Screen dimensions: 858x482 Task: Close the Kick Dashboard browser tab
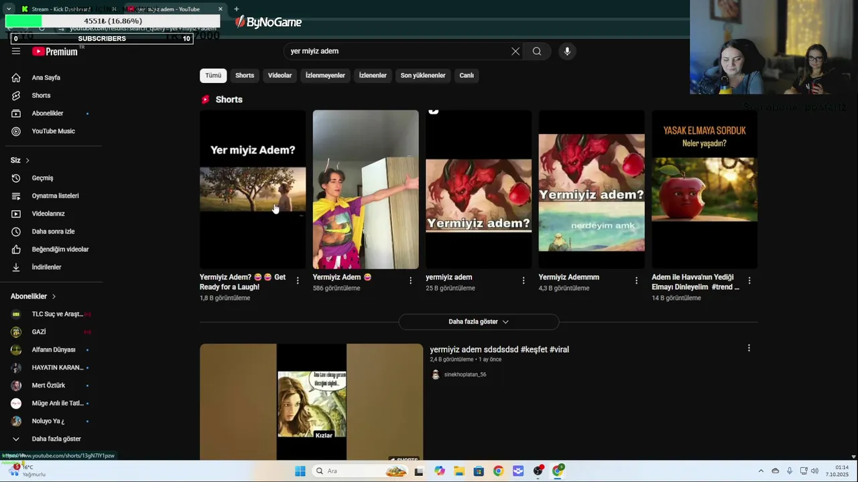114,9
